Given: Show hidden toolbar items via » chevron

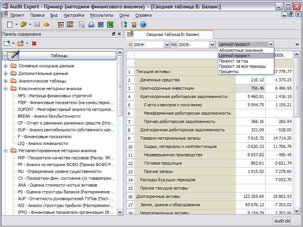Looking at the screenshot, I should click(297, 45).
